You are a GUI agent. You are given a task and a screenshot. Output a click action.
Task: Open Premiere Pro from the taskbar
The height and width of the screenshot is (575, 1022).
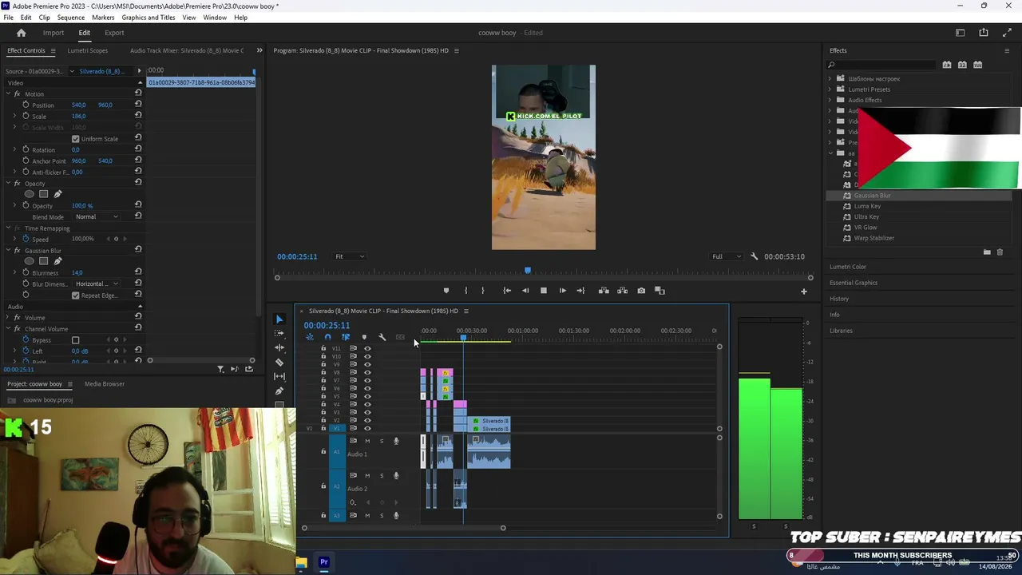click(324, 562)
